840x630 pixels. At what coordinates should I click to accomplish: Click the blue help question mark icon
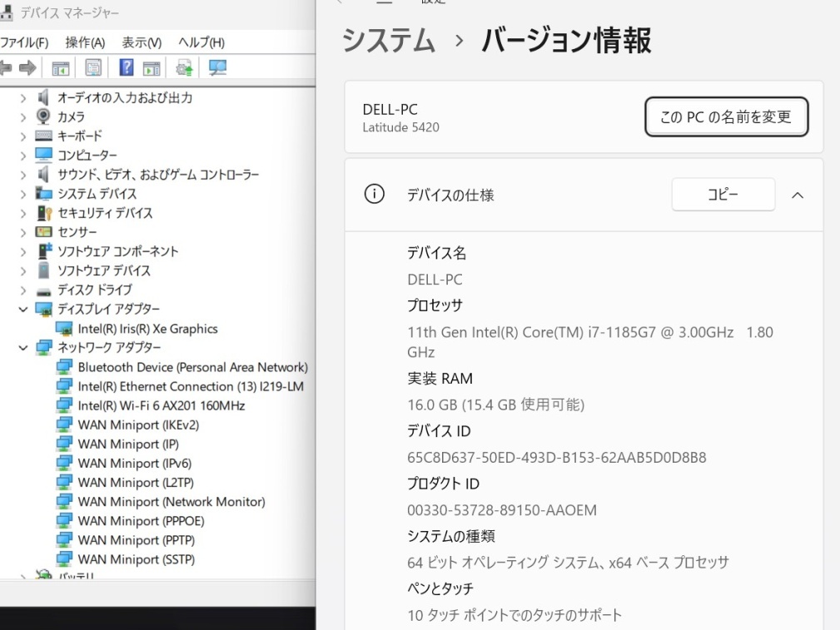point(126,67)
